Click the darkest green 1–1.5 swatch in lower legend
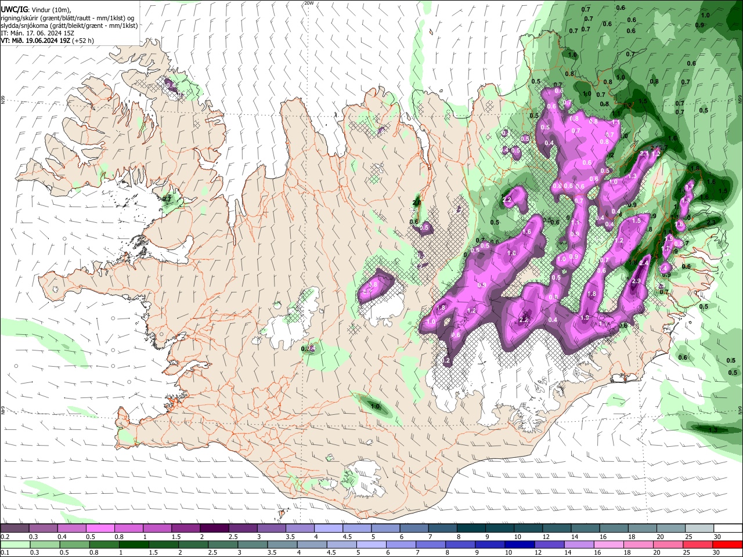This screenshot has height=557, width=743. (x=134, y=544)
